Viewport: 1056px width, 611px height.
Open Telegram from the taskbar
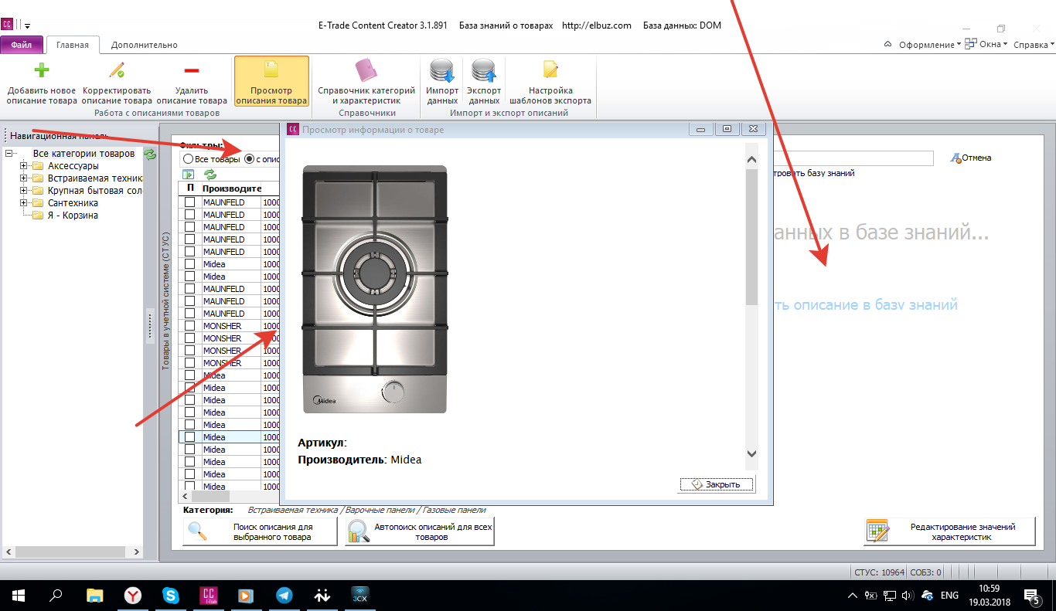[284, 596]
